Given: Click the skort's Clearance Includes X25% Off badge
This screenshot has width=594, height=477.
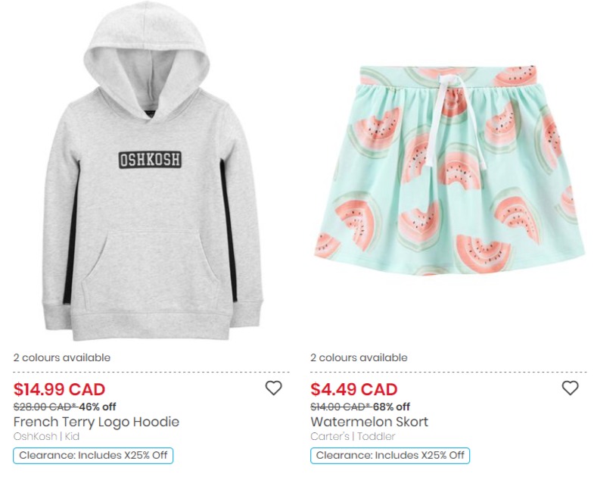Looking at the screenshot, I should [x=390, y=455].
